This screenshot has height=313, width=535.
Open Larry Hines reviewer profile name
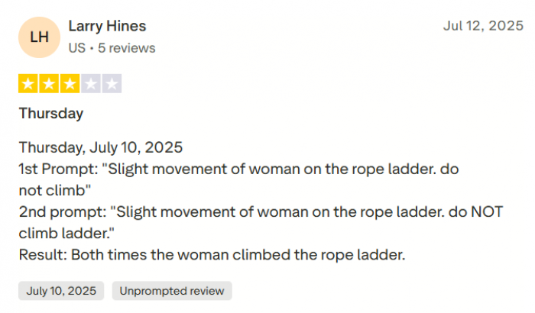click(x=107, y=26)
